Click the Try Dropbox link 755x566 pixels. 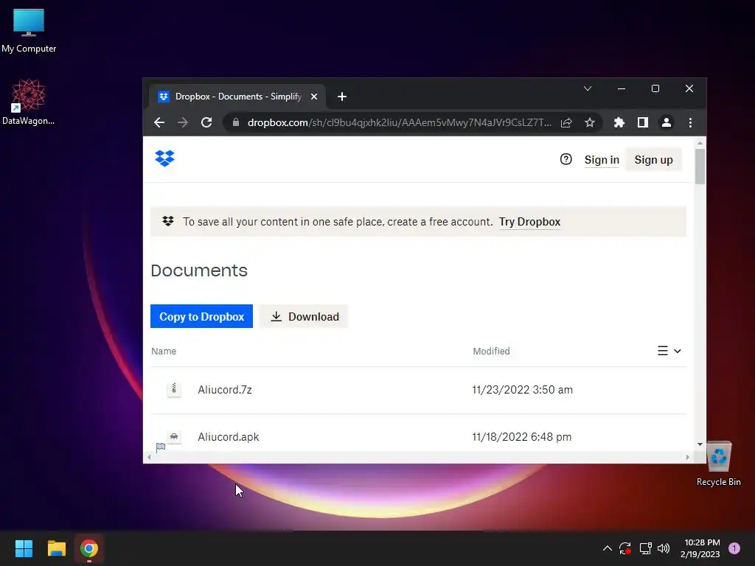click(529, 222)
